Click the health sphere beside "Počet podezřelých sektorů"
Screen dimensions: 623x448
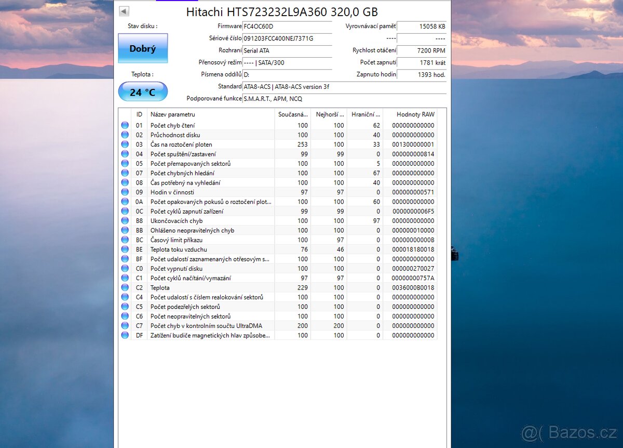125,307
